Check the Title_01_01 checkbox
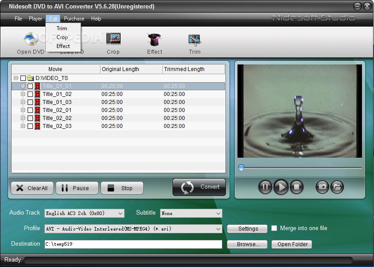The width and height of the screenshot is (374, 267). click(30, 86)
